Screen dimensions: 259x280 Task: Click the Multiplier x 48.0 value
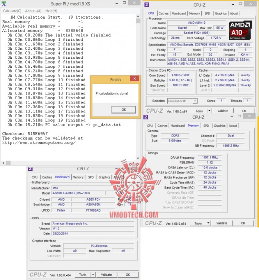tap(181, 80)
